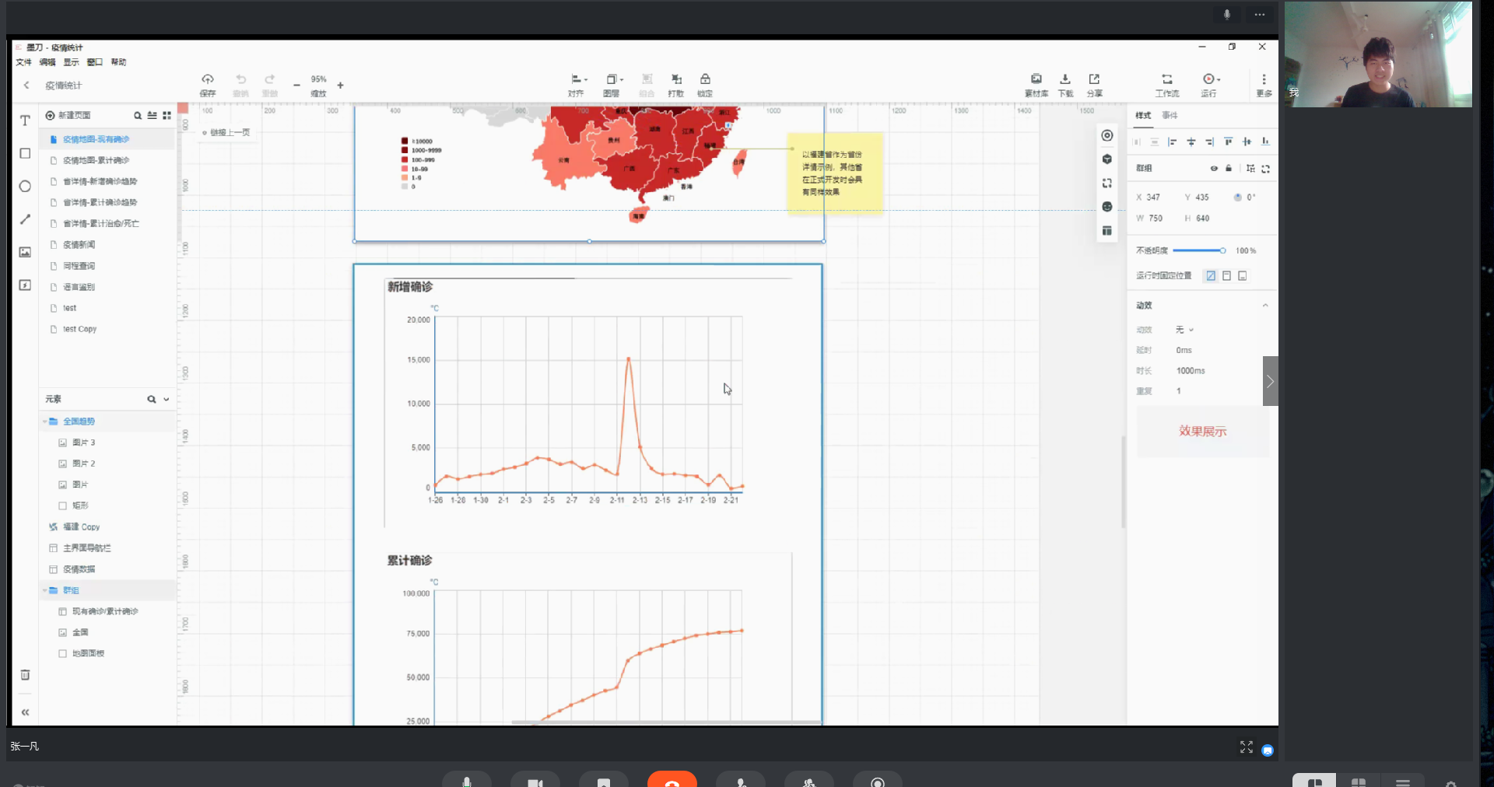1494x787 pixels.
Task: Zoom out with the minus icon
Action: point(296,86)
